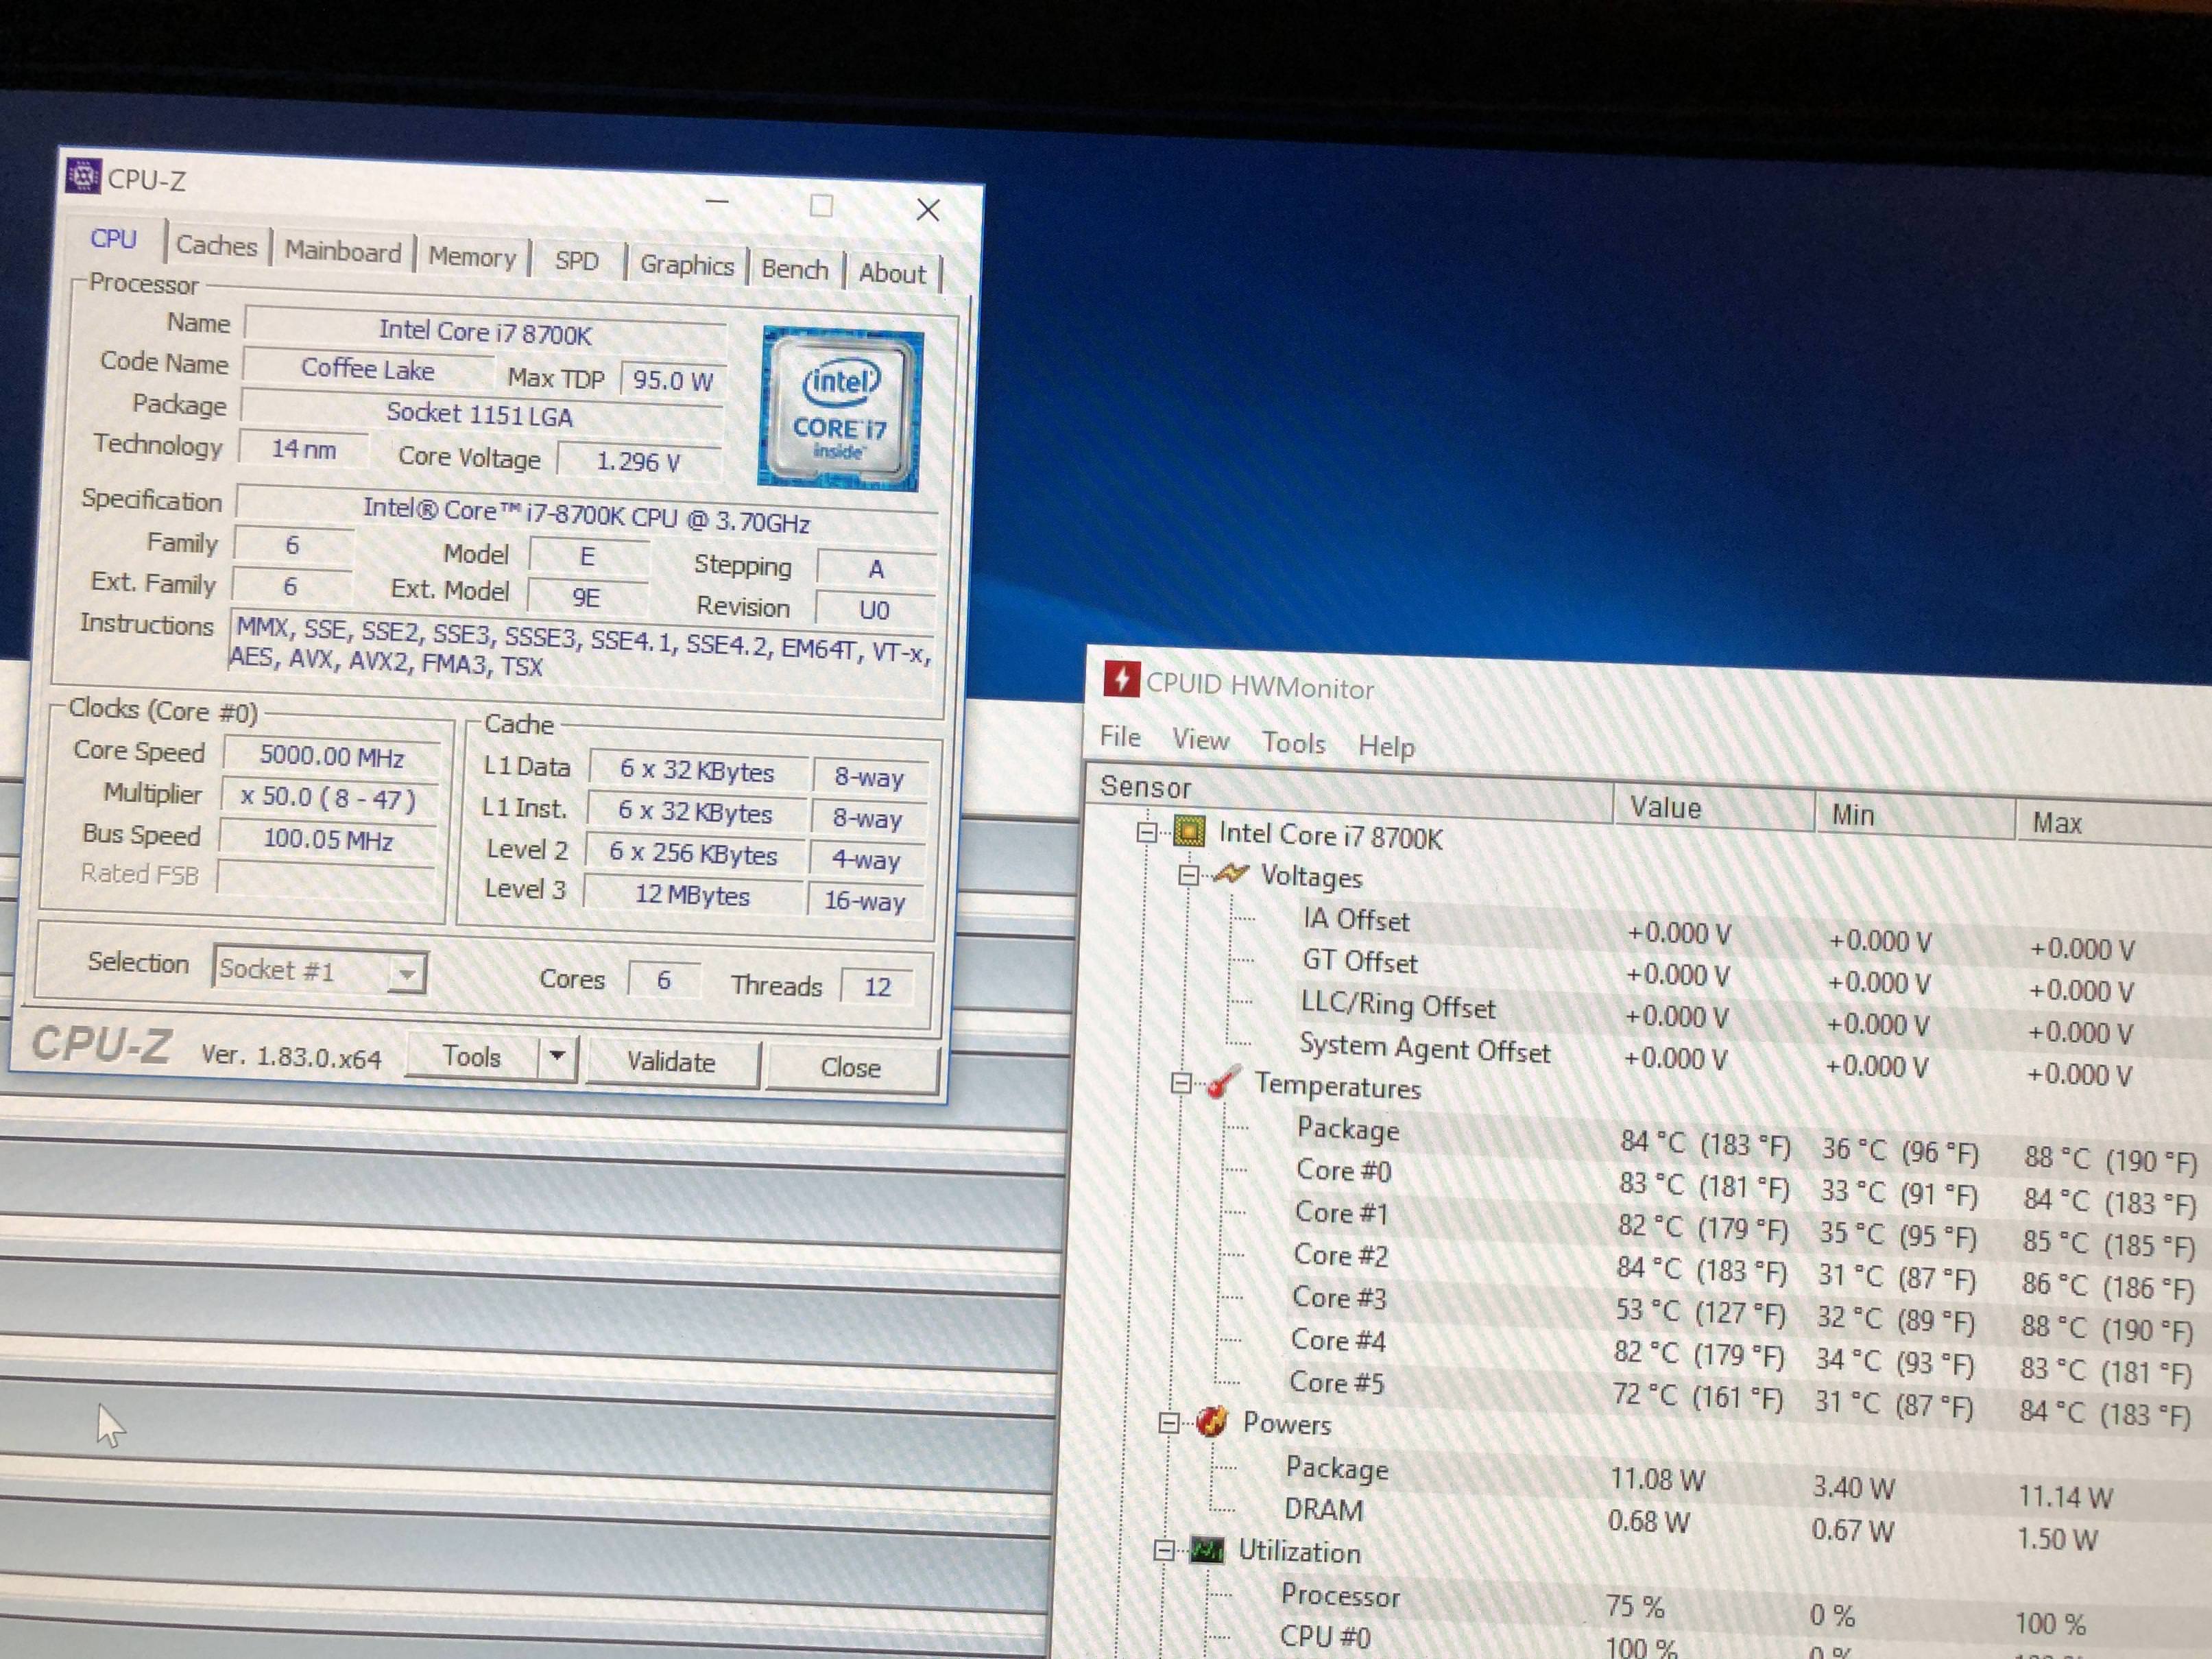This screenshot has height=1659, width=2212.
Task: Click the Temperatures thermometer icon
Action: pos(1223,1082)
